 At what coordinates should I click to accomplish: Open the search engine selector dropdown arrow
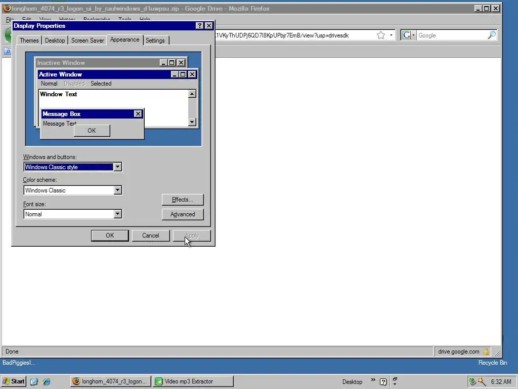tap(413, 35)
